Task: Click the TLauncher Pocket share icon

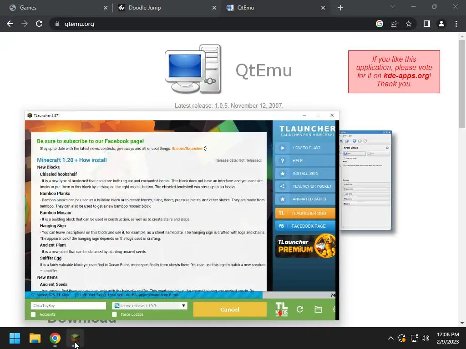Action: point(282,186)
